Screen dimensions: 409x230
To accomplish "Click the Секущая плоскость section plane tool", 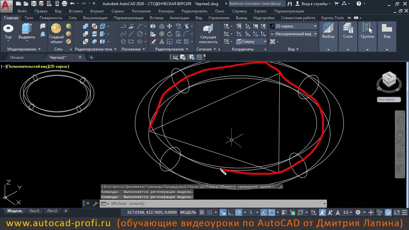I will click(208, 34).
